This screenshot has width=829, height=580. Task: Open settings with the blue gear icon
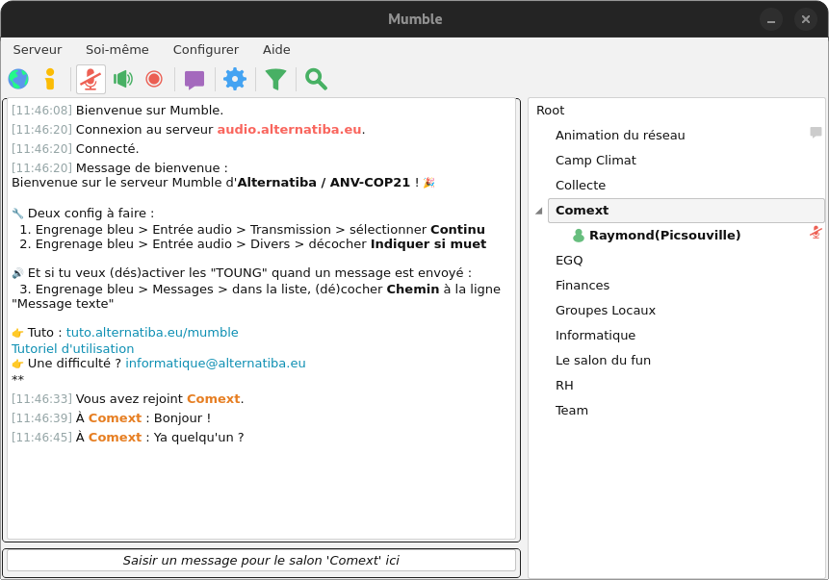pos(235,79)
